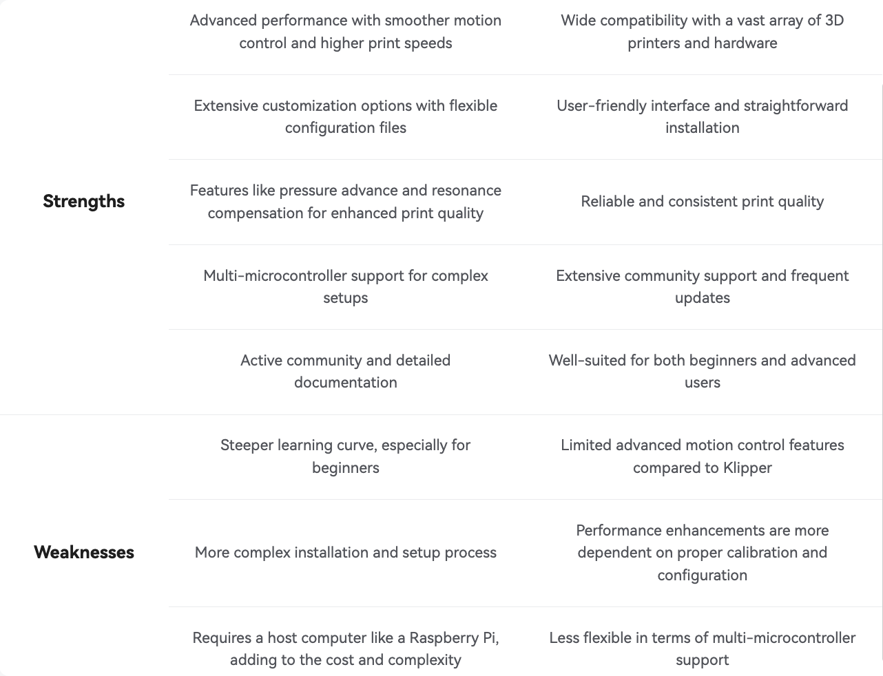Click 'Less flexible in terms of multi-microcontroller support'
The width and height of the screenshot is (883, 676).
point(703,648)
